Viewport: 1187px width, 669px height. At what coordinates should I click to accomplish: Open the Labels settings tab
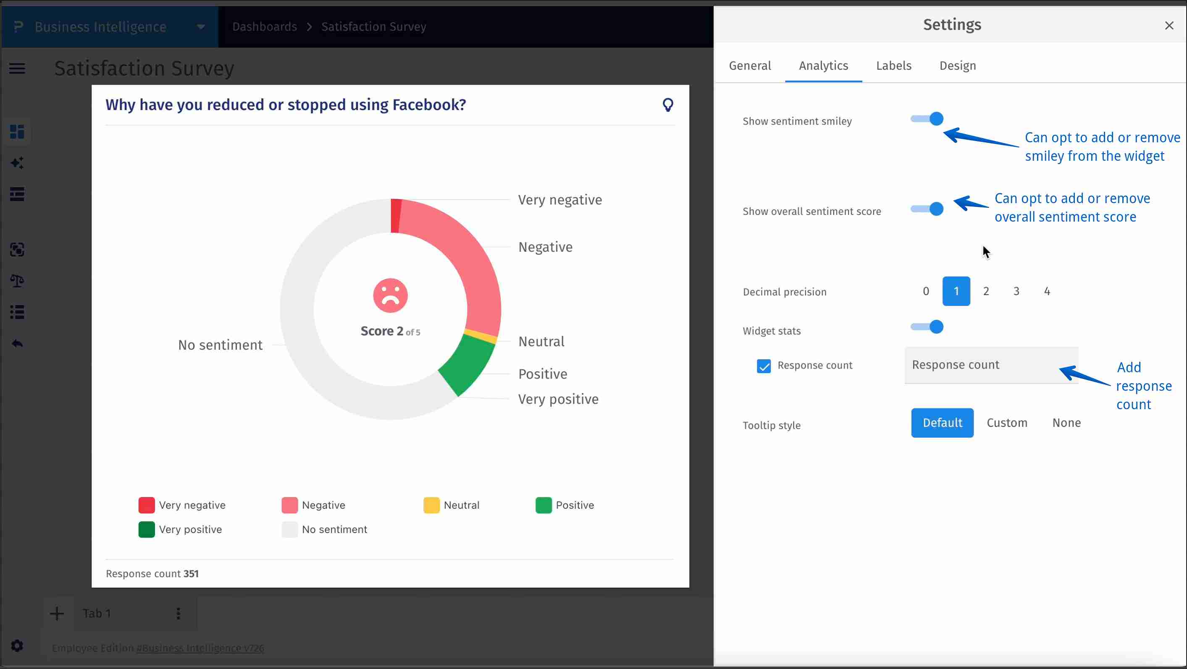[894, 65]
